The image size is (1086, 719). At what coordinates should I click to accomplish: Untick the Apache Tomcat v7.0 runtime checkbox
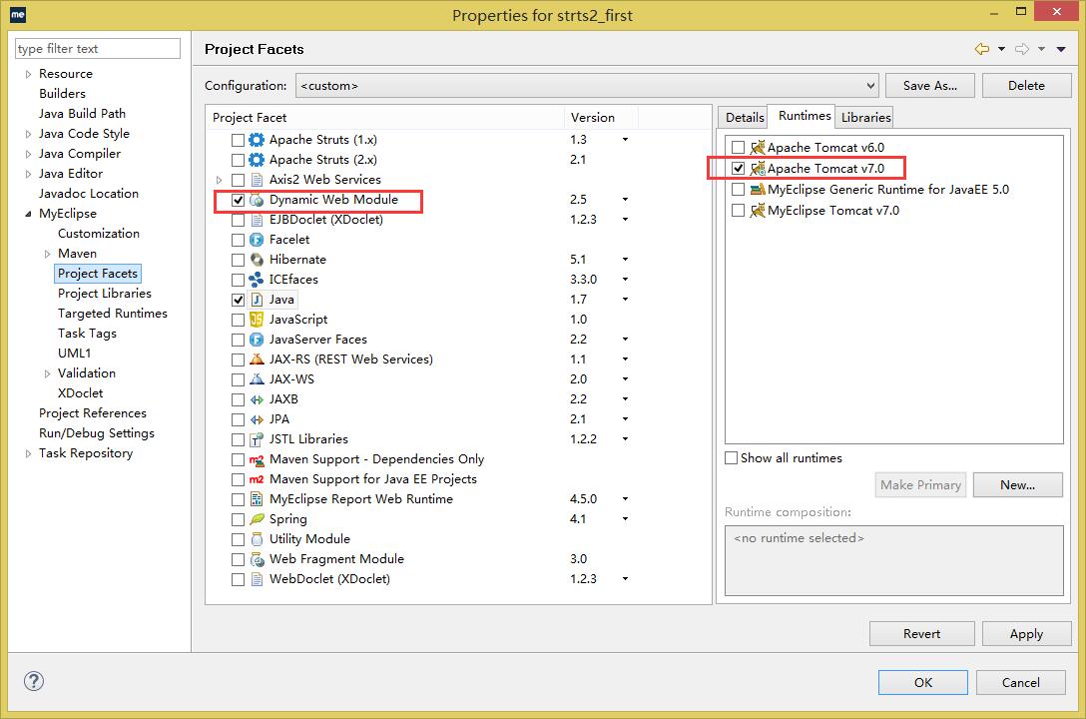tap(738, 169)
